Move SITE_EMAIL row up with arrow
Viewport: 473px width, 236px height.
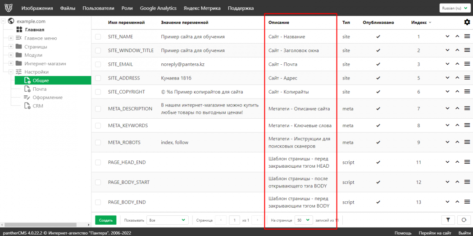pos(457,64)
